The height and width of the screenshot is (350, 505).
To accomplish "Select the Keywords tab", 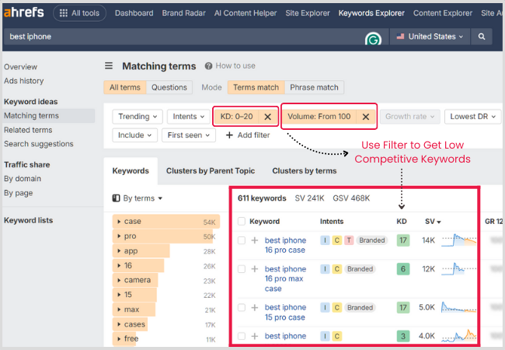I will coord(131,171).
